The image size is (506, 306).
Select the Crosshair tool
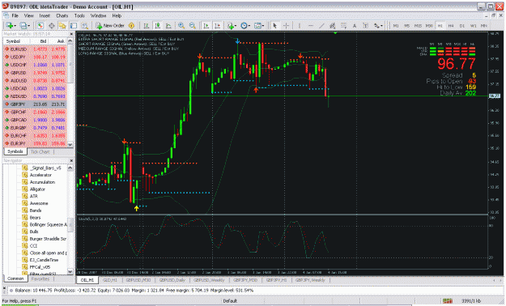click(286, 26)
